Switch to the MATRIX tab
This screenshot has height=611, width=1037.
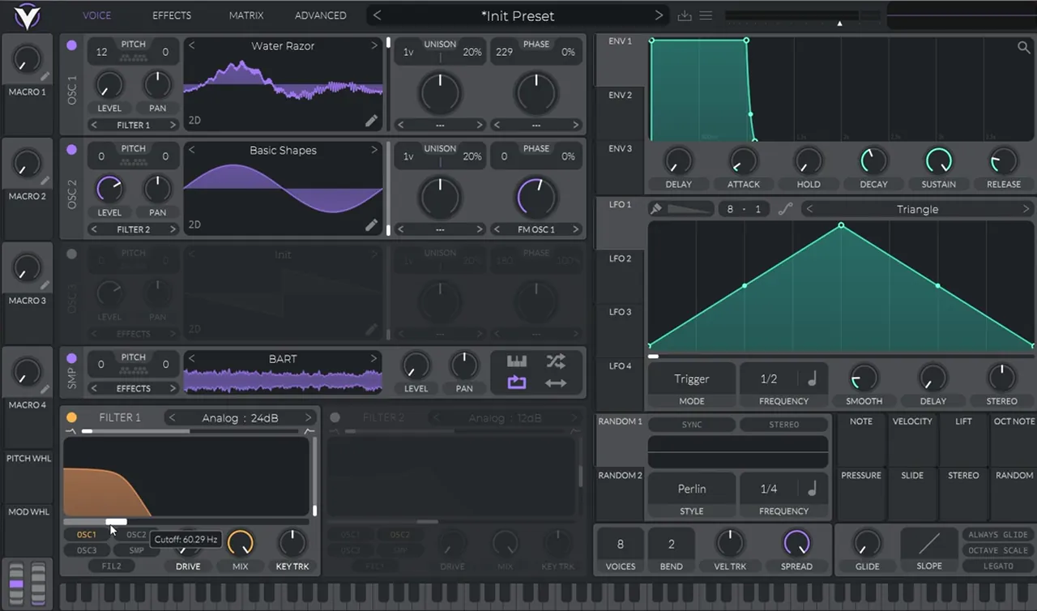[246, 15]
